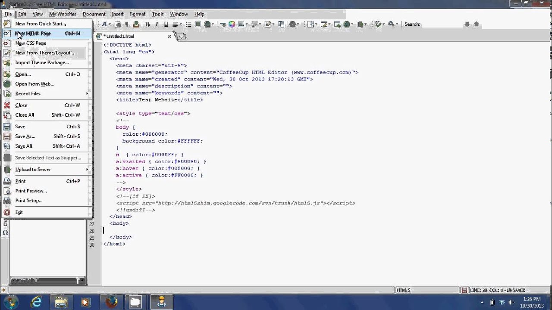Viewport: 552px width, 310px height.
Task: Click the text alignment toolbar icon
Action: [175, 25]
